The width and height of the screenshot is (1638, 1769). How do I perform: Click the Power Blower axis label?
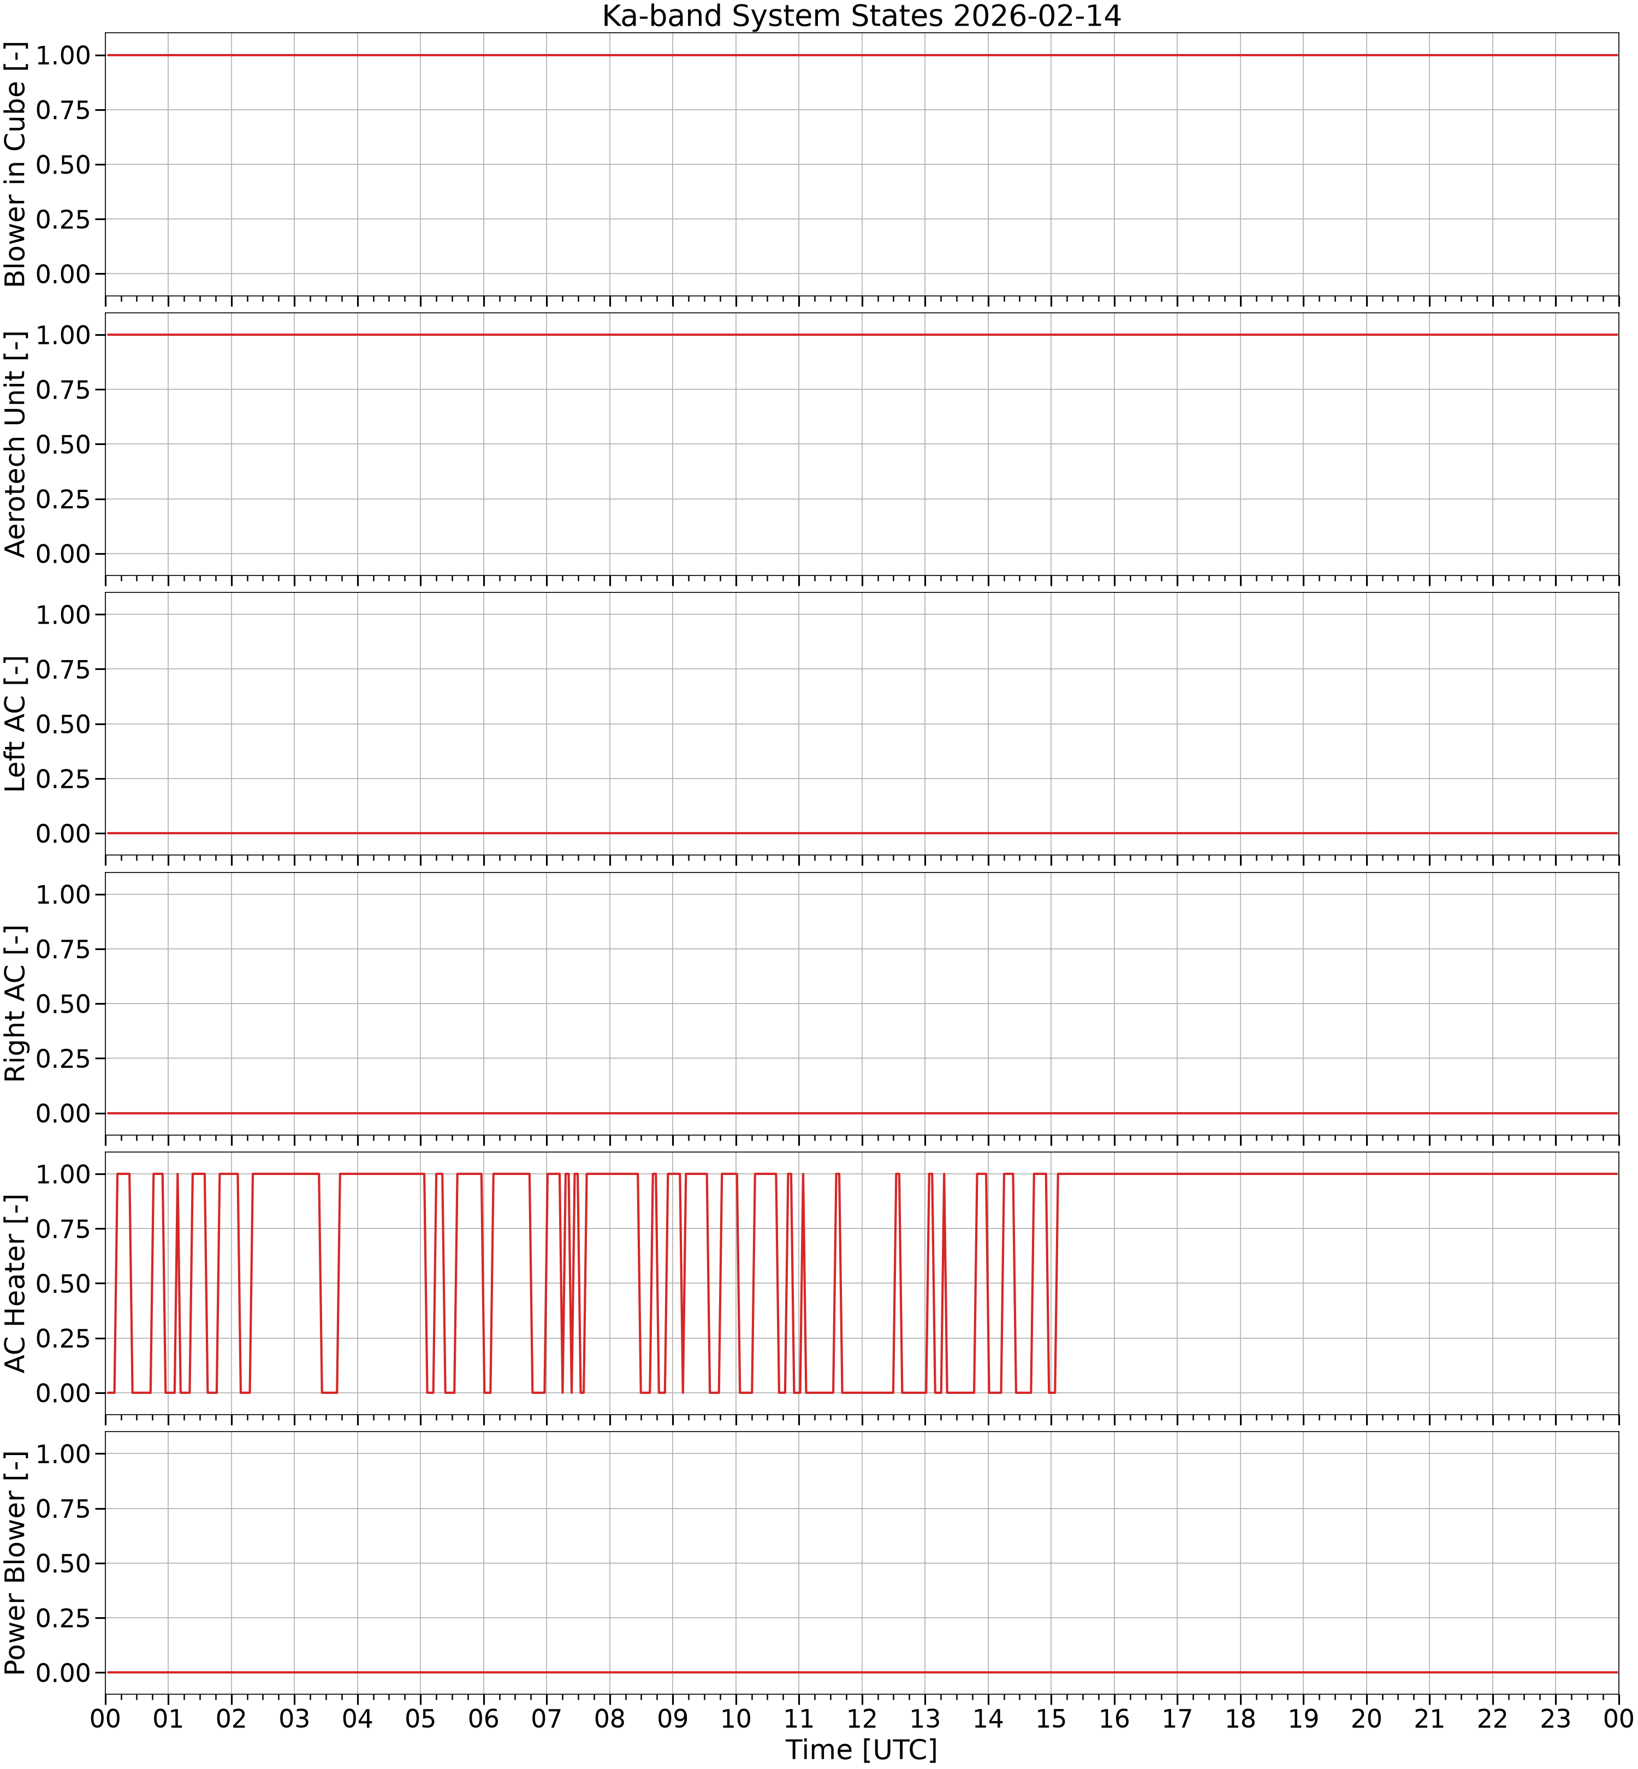(x=16, y=1563)
